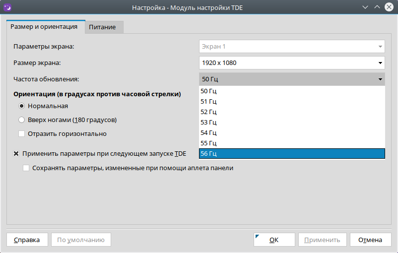Enable Отразить горизонтально checkbox
Viewport: 398px width, 253px height.
click(22, 133)
